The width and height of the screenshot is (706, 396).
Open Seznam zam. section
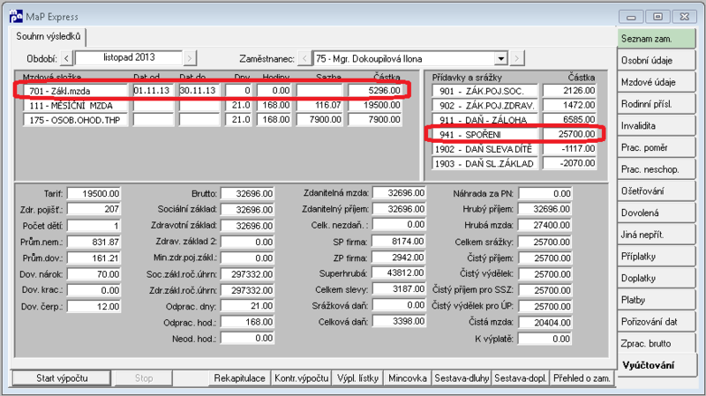coord(656,39)
